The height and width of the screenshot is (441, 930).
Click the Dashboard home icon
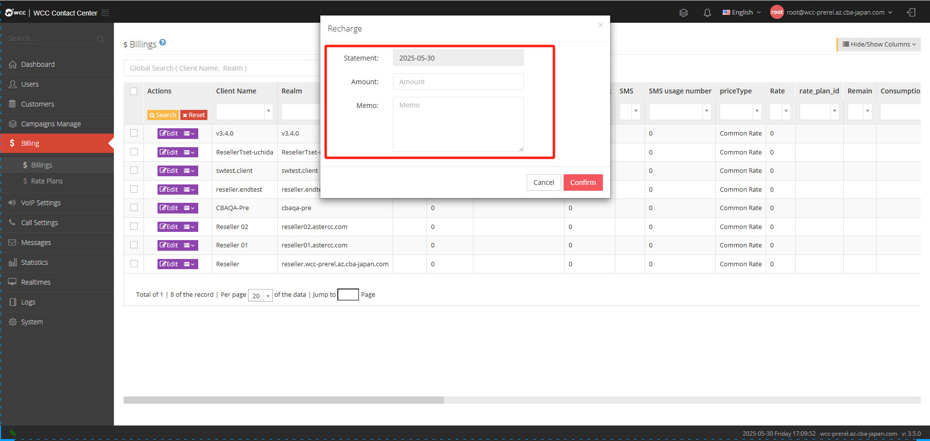pyautogui.click(x=13, y=64)
